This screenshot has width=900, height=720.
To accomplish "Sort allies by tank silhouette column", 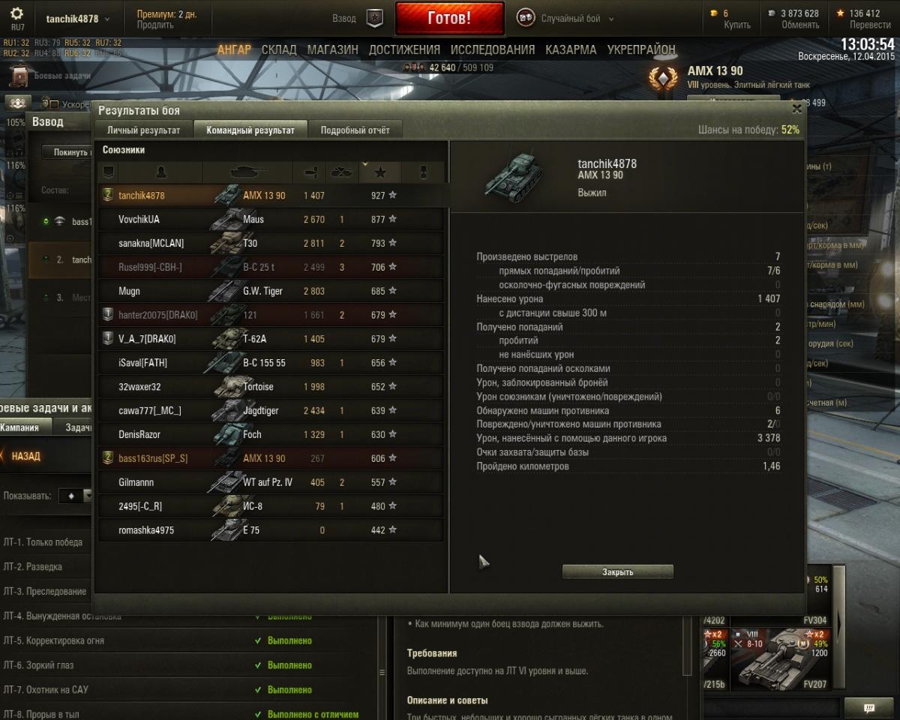I will pyautogui.click(x=248, y=172).
